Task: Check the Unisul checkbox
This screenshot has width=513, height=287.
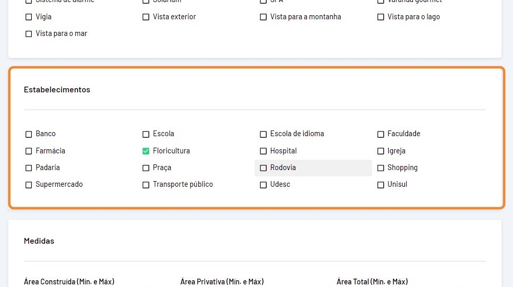Action: 381,185
